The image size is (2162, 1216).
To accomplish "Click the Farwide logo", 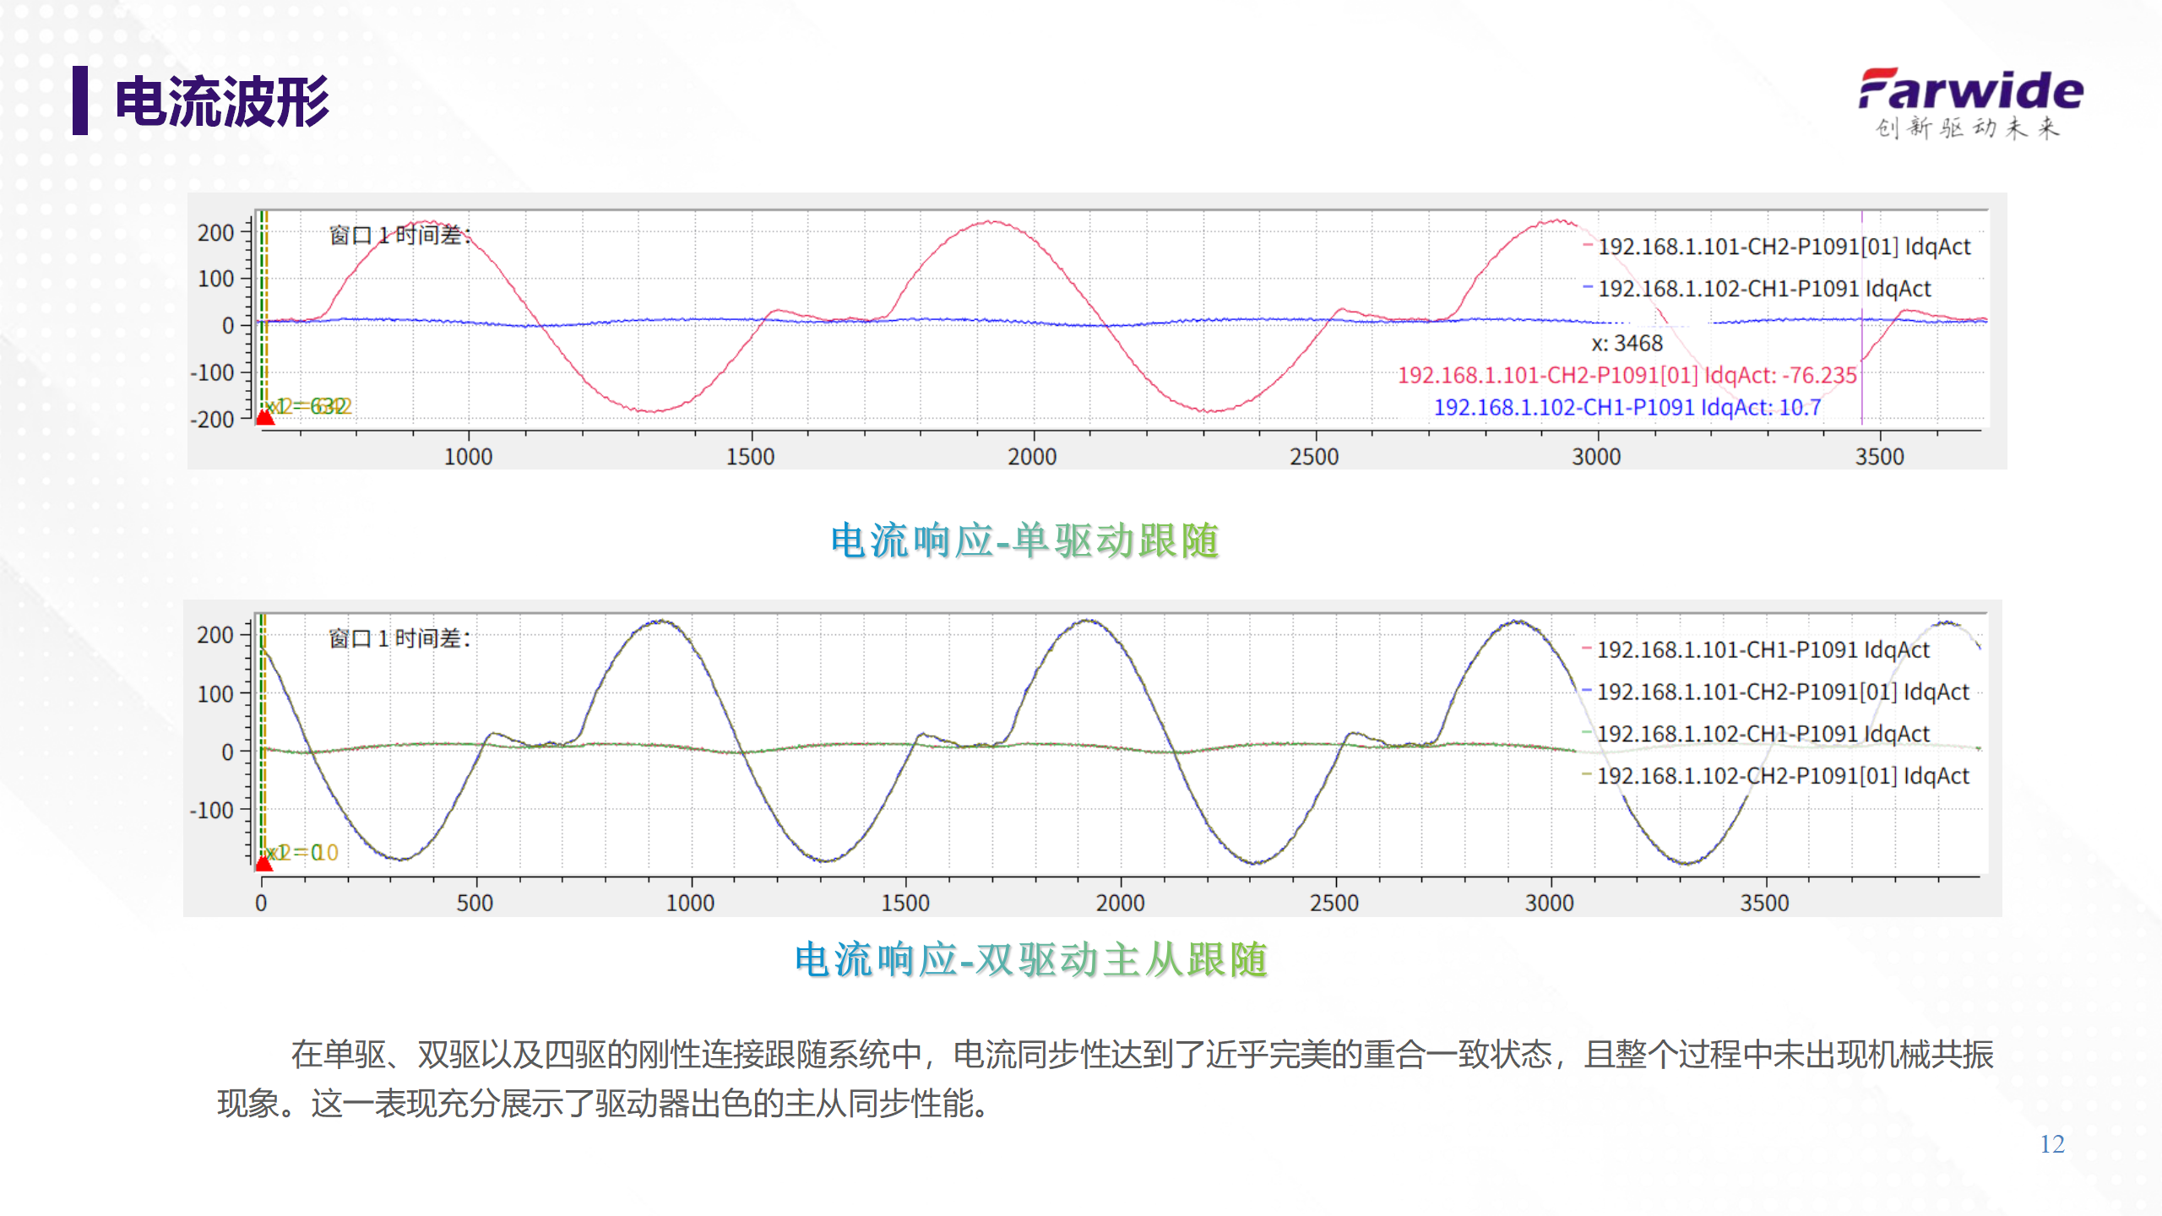I will (x=1969, y=102).
